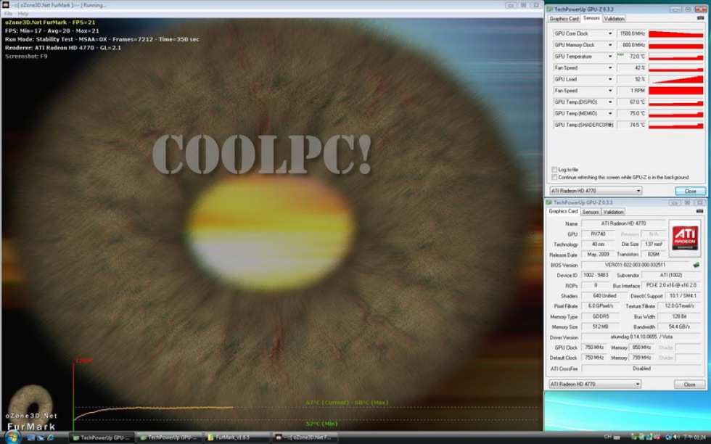Click the GPU Load red history graph
Viewport: 711px width, 444px height.
(x=676, y=79)
